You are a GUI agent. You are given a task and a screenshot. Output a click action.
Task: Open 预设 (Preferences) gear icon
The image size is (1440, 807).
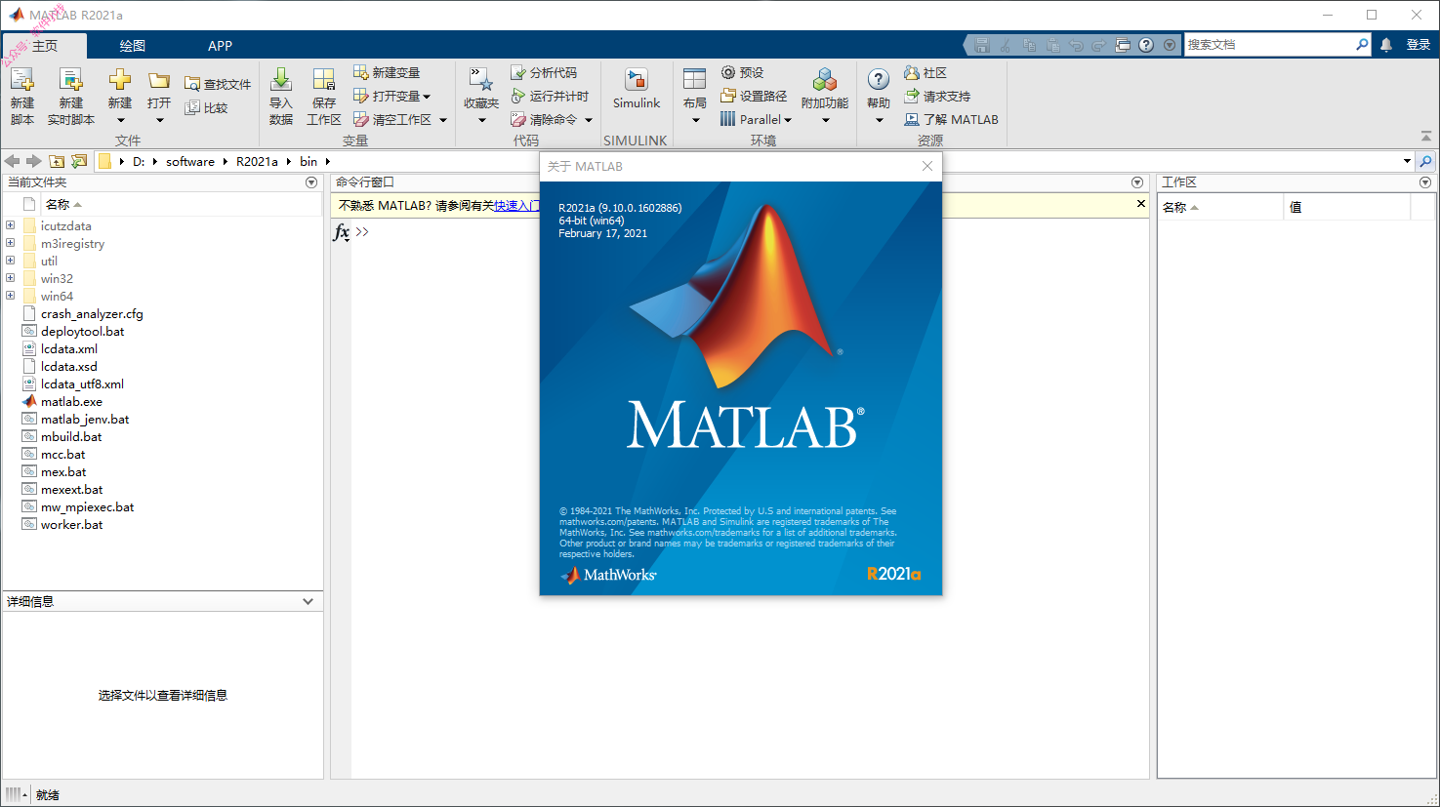coord(728,72)
